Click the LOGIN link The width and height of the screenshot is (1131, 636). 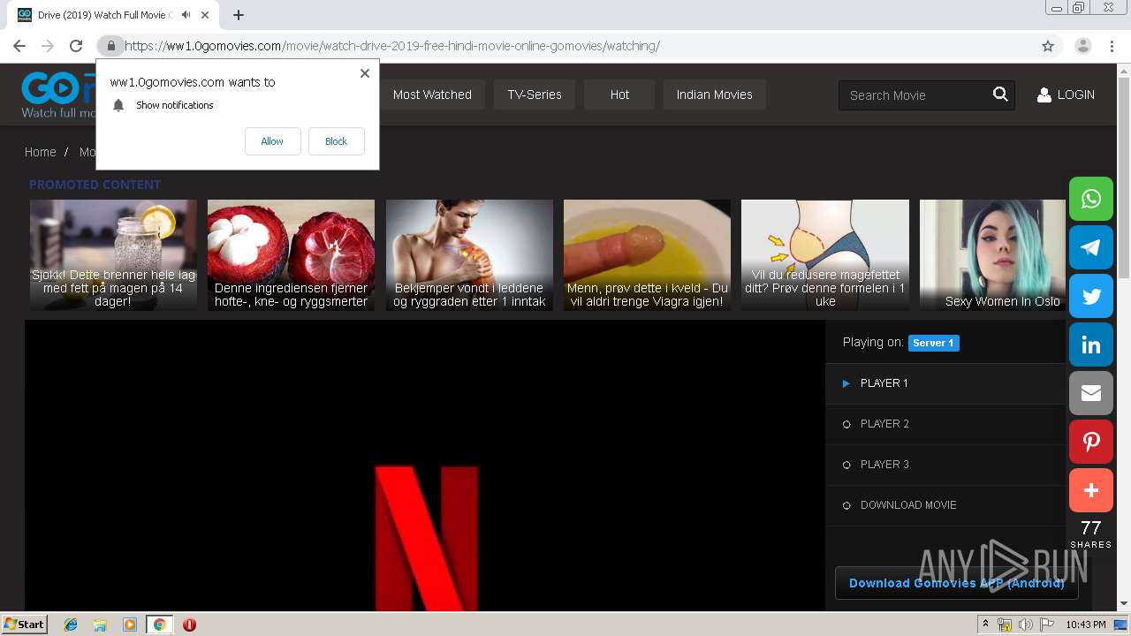(1075, 95)
